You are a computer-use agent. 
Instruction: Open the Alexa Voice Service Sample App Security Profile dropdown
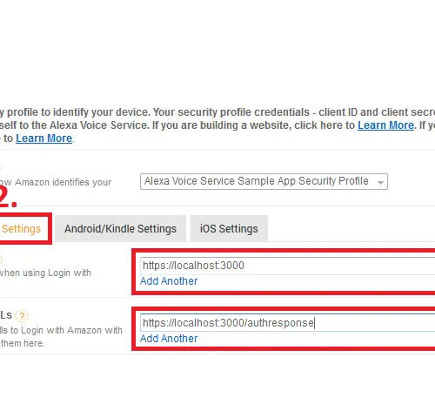click(x=264, y=182)
